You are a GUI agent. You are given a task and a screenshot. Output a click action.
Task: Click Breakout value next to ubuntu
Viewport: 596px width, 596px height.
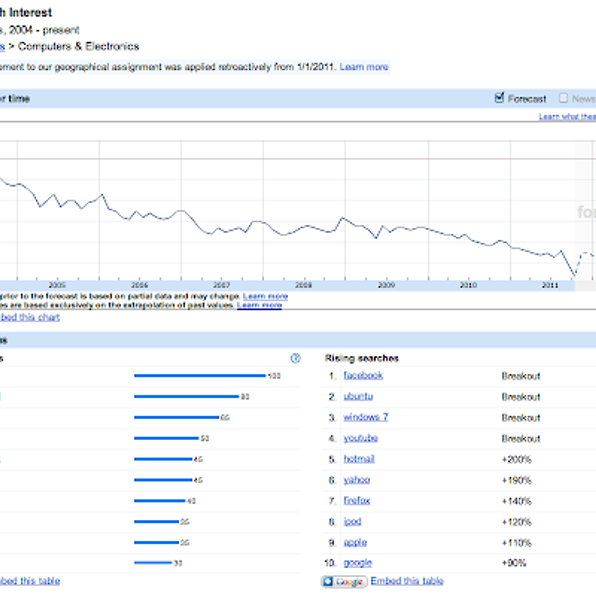521,397
